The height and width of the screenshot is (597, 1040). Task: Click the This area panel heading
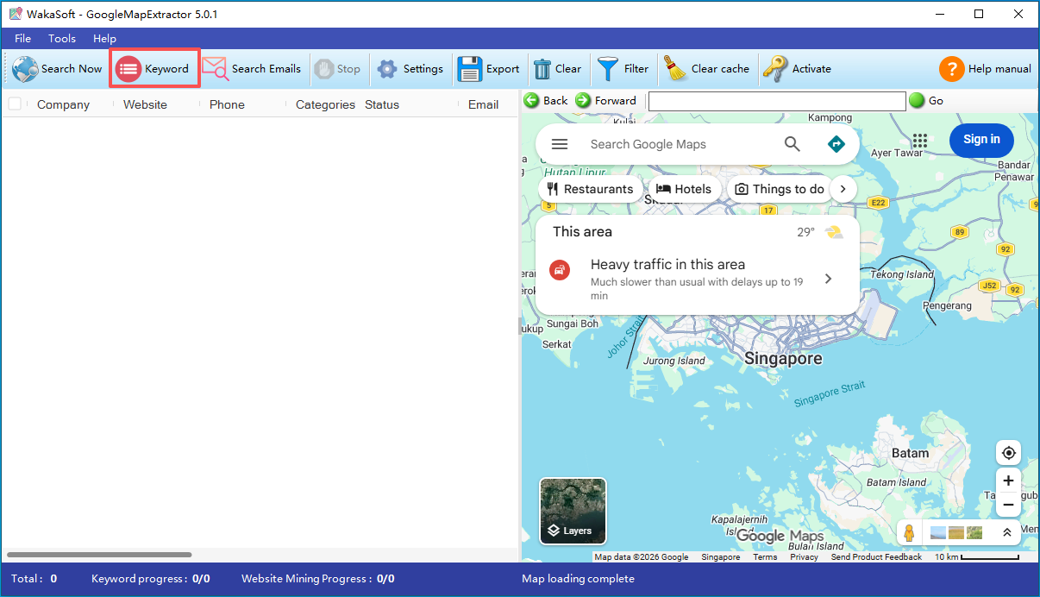click(x=582, y=231)
